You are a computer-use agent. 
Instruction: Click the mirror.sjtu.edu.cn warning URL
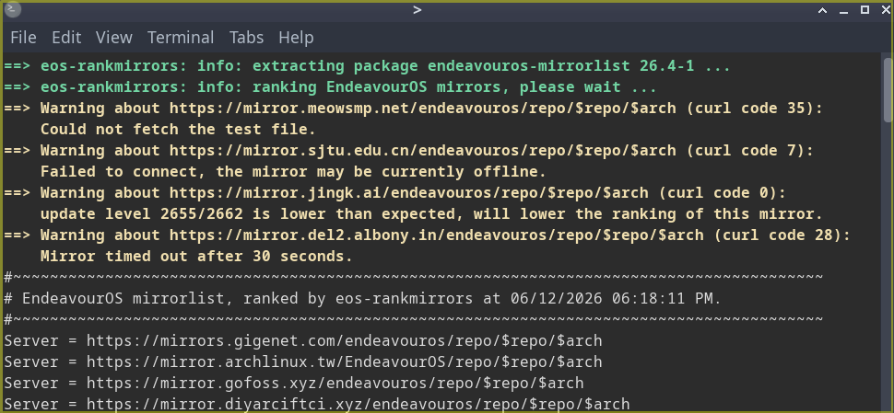(x=422, y=151)
